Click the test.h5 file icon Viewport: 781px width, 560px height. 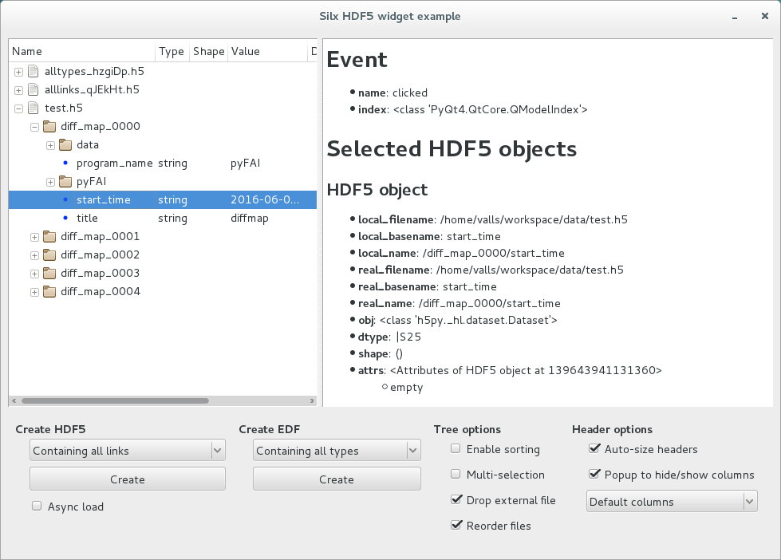point(34,108)
